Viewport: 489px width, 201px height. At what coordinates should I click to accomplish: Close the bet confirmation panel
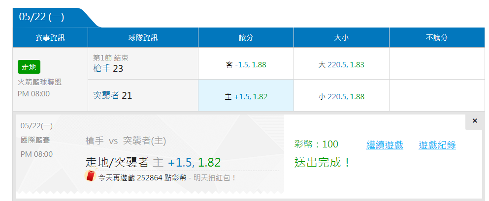pyautogui.click(x=475, y=121)
